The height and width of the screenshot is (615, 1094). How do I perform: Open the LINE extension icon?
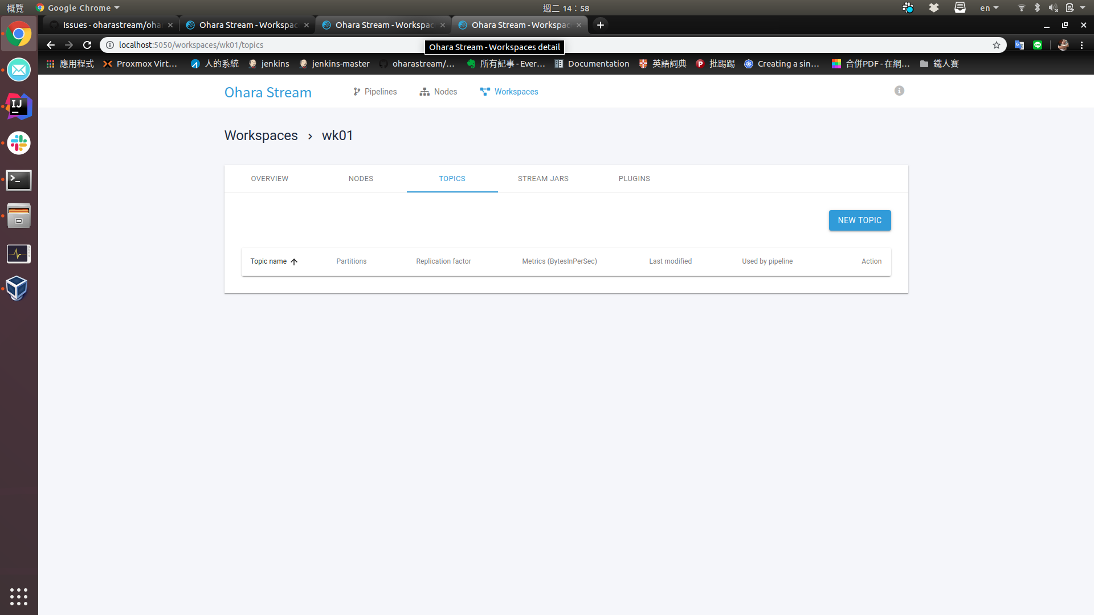click(x=1038, y=45)
